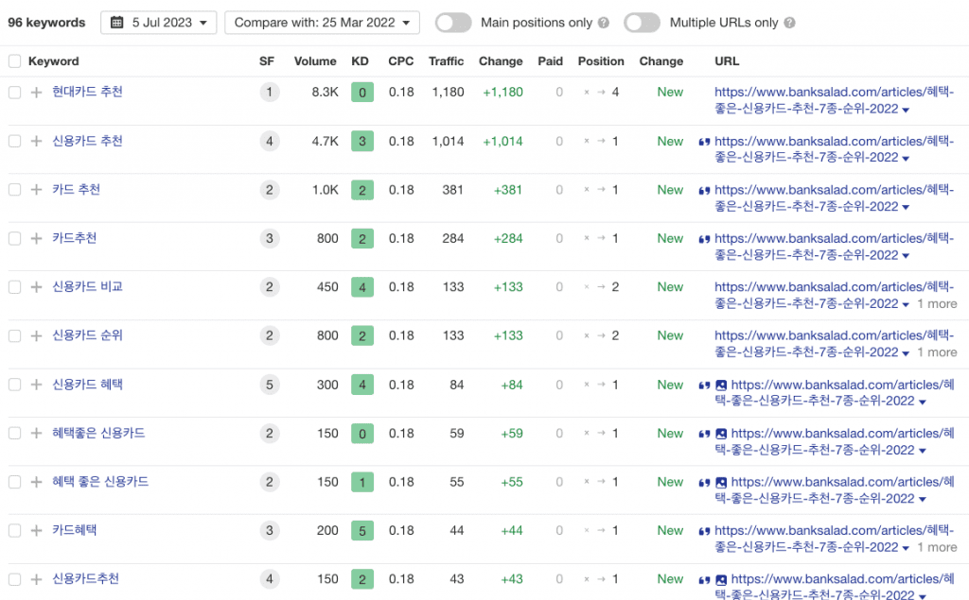Sort by the CPC column header
Screen dimensions: 969x600
tap(401, 61)
